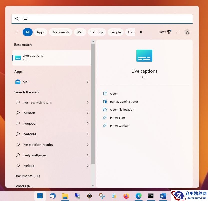Viewport: 208px width, 201px height.
Task: Switch to the Apps filter tab
Action: 40,32
